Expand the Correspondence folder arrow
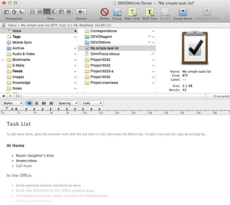The height and width of the screenshot is (205, 230). click(x=154, y=31)
